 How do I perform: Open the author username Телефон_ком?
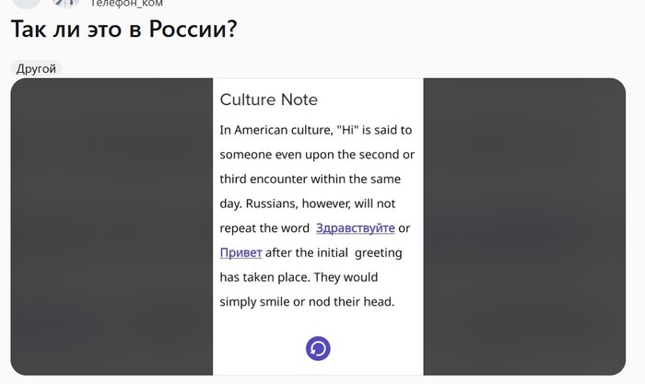126,4
